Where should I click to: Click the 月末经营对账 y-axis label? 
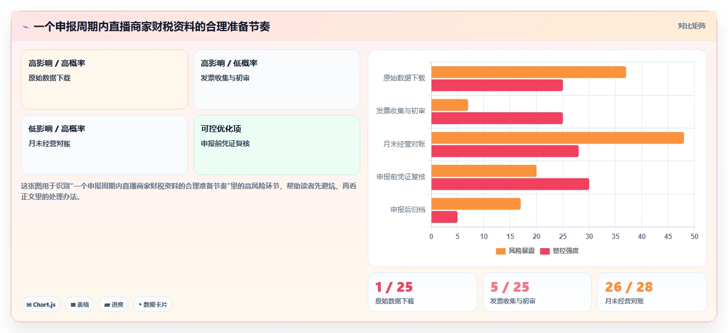pyautogui.click(x=404, y=144)
